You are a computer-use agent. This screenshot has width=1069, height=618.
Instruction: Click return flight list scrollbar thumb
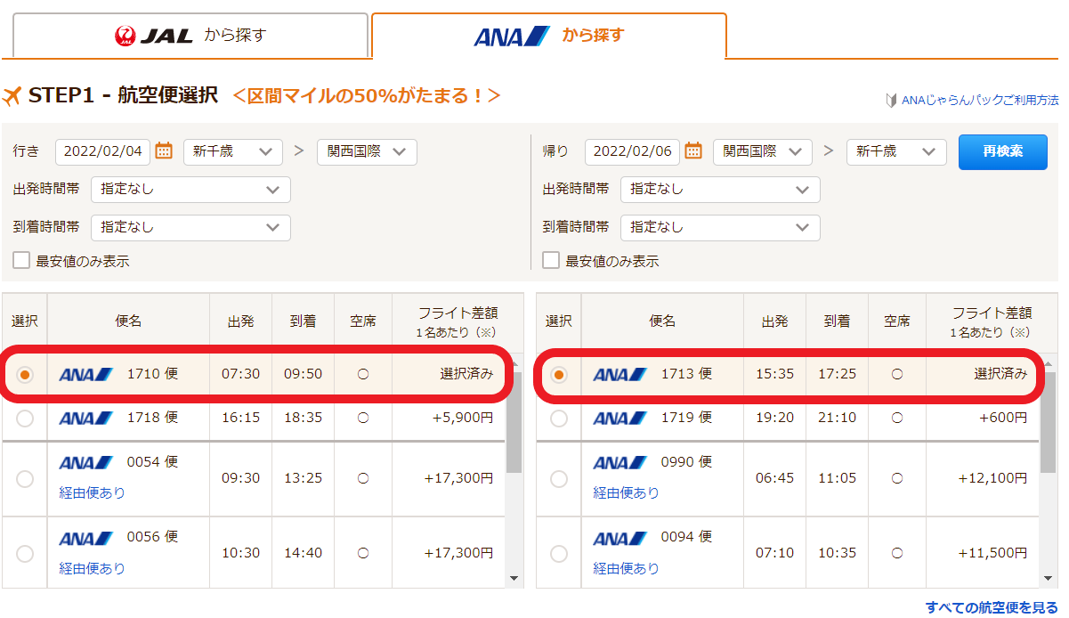pyautogui.click(x=1049, y=423)
